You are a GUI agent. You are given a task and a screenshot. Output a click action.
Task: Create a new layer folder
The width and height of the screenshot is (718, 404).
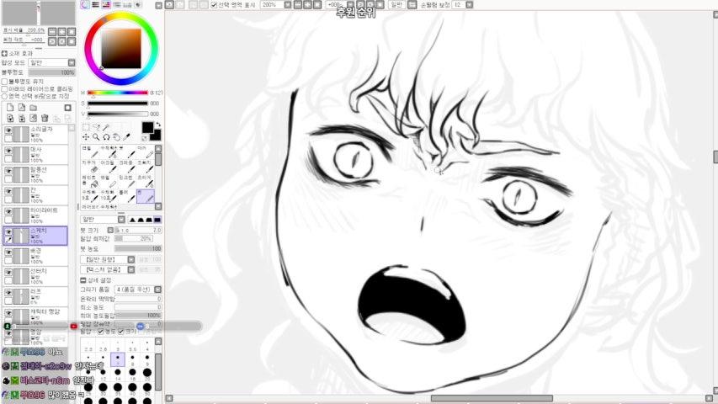click(33, 108)
